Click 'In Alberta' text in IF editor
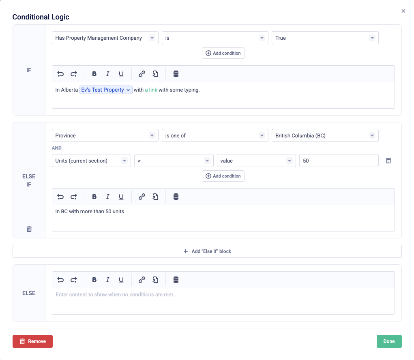414x360 pixels. (x=66, y=90)
